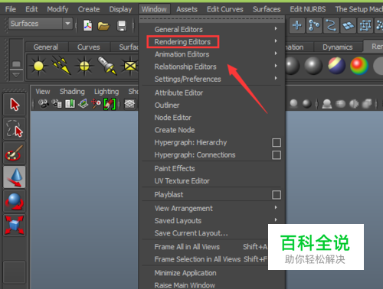Toggle the viewport grid icon
Screen dimensions: 383x289
pyautogui.click(x=129, y=104)
